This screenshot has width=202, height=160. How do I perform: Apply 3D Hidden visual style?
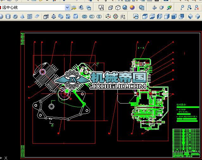click(118, 8)
